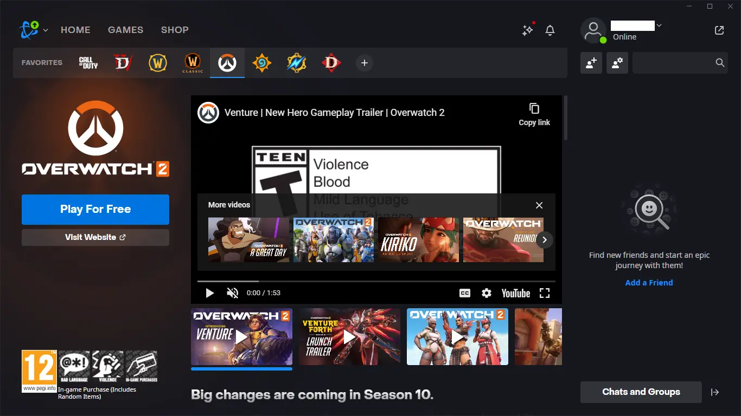
Task: Close the More videos overlay
Action: [x=539, y=205]
